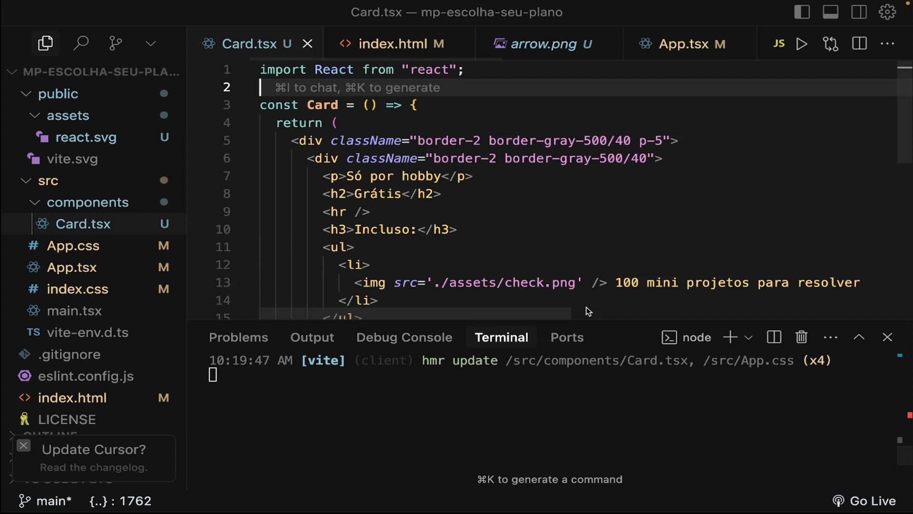
Task: Split the terminal pane
Action: click(x=774, y=337)
